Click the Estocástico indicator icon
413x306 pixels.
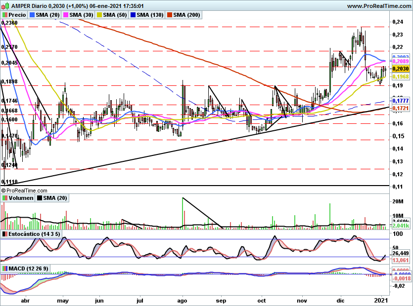4,234
